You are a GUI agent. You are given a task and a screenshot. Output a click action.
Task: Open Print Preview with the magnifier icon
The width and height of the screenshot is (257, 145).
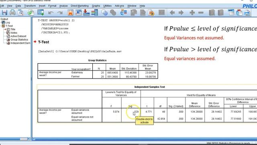point(20,12)
